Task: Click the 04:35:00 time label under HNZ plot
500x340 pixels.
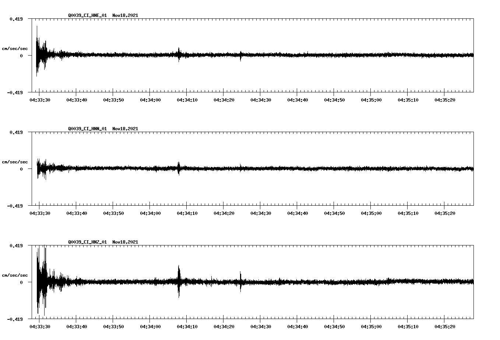Action: pyautogui.click(x=371, y=327)
